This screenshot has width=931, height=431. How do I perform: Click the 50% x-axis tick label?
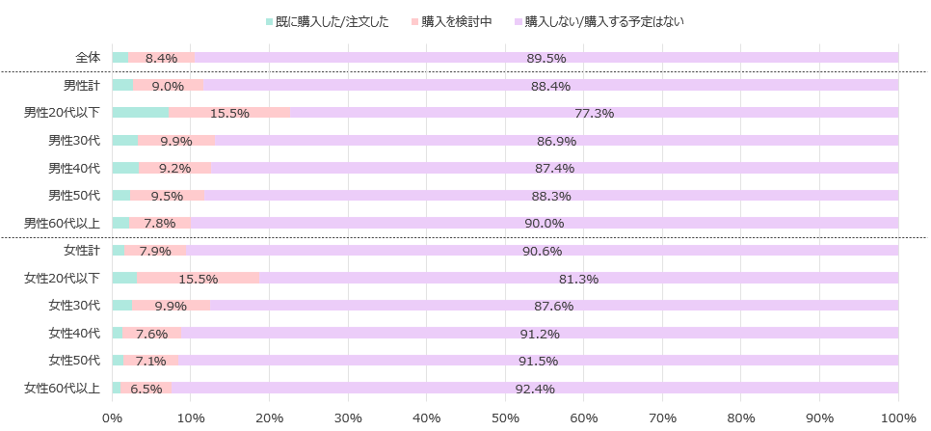(505, 418)
